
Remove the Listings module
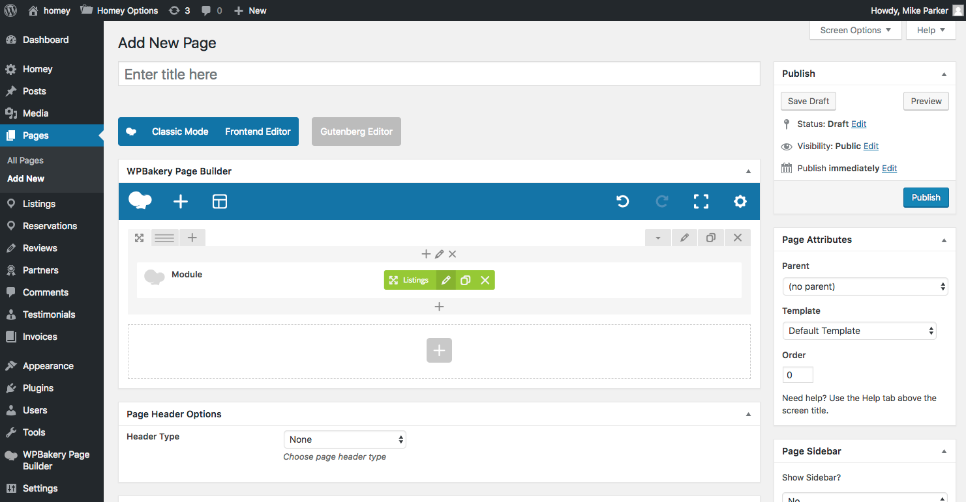point(485,280)
